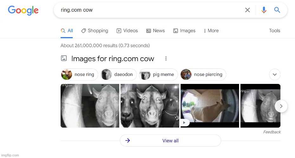Screen dimensions: 295x158
Task: Open the first pig doorbell image
Action: click(x=90, y=106)
